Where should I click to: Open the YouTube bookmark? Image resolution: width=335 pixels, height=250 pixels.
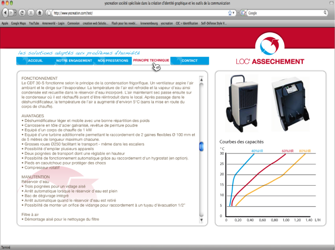click(x=34, y=24)
